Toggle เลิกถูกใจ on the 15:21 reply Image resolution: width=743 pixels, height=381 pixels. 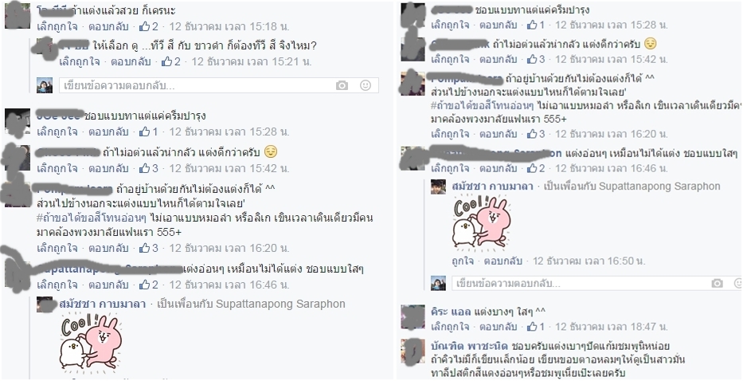[x=80, y=61]
